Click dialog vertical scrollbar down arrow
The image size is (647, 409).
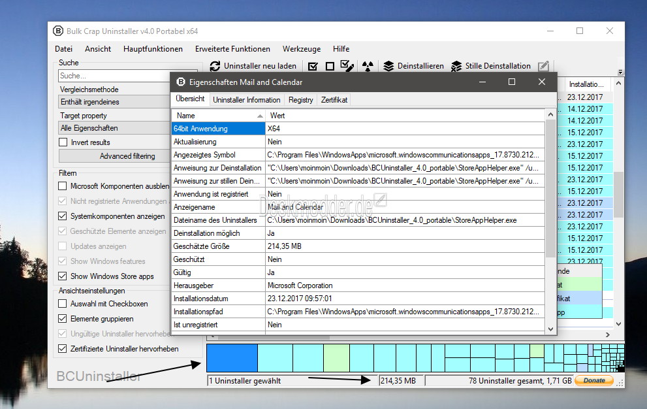[550, 329]
